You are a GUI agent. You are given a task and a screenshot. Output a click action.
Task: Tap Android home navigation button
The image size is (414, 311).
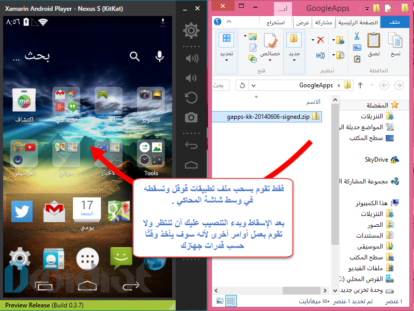click(87, 286)
